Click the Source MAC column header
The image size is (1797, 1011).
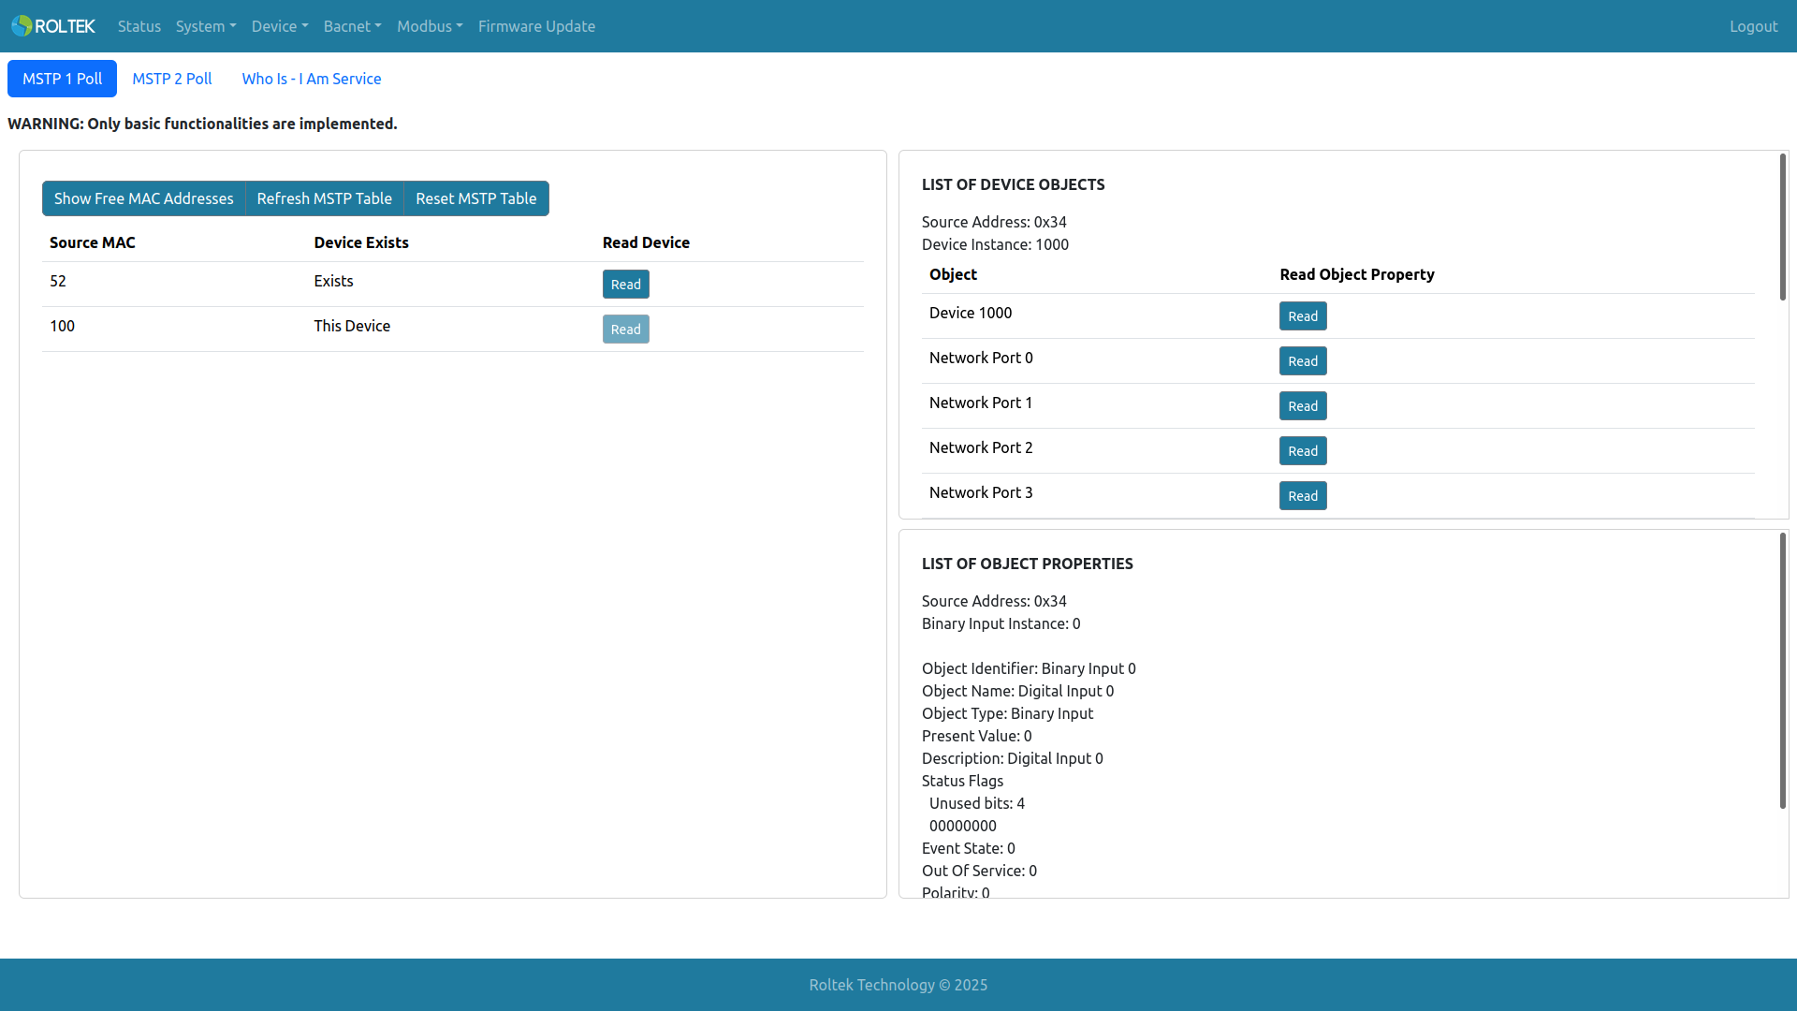[x=93, y=242]
